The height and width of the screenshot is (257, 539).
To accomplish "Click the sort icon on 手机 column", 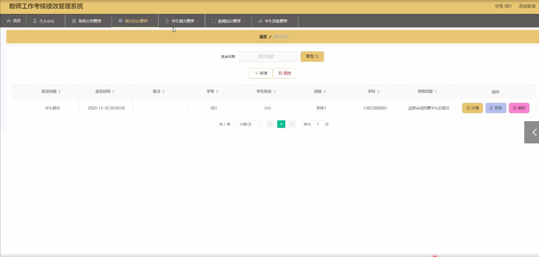I will (x=378, y=91).
